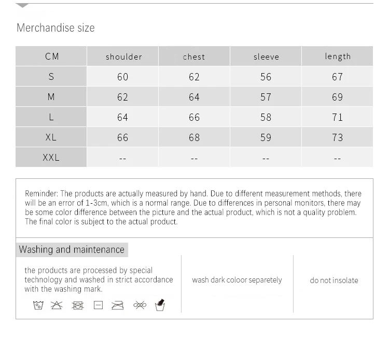Select the M size row label

click(x=51, y=97)
